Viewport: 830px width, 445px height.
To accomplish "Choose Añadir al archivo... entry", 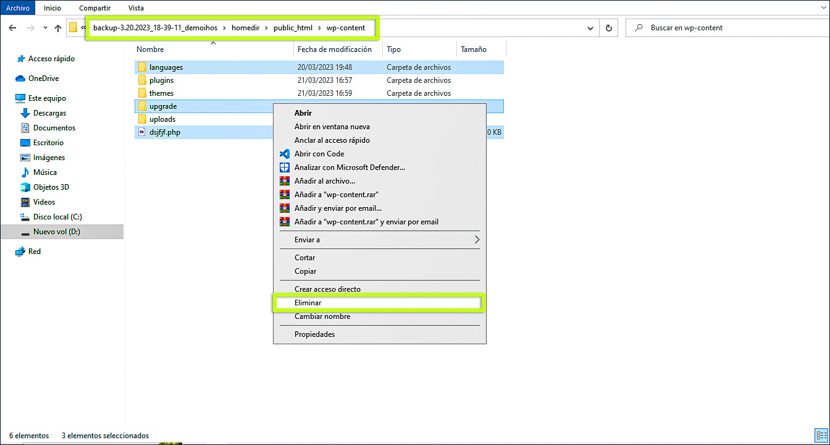I will 380,181.
